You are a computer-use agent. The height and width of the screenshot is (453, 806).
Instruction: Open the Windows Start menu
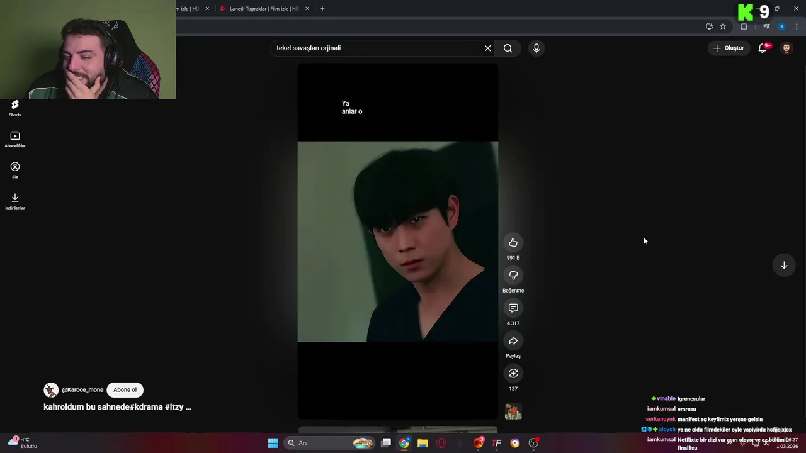coord(273,443)
